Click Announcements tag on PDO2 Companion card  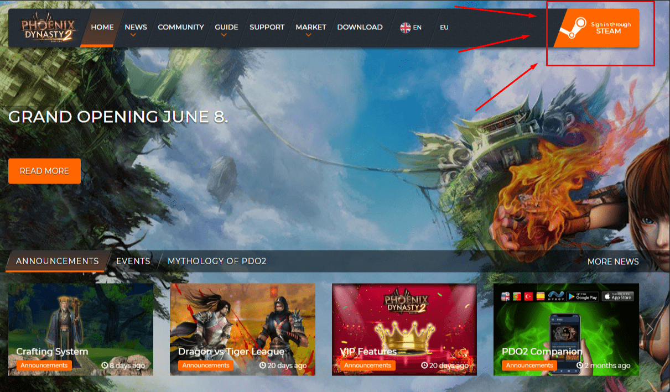tap(529, 365)
